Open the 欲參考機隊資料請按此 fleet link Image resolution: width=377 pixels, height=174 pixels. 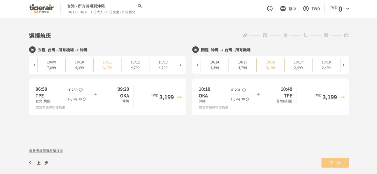pos(46,151)
